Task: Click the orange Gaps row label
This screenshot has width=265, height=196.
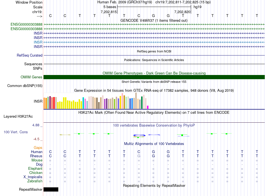Action: [x=38, y=148]
